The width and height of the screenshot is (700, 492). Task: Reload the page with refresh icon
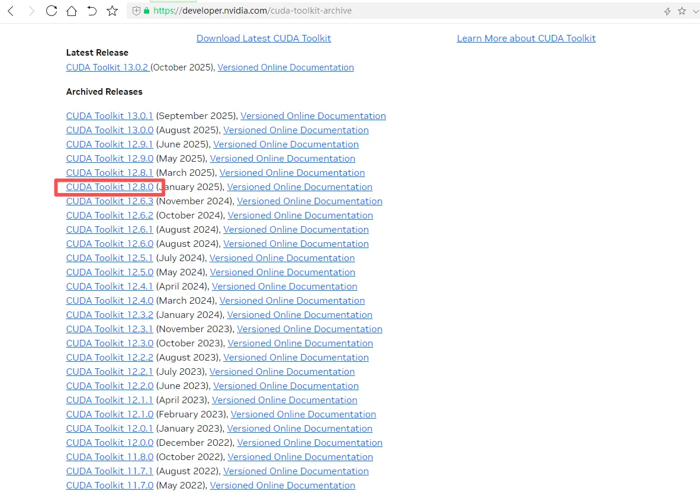[52, 11]
